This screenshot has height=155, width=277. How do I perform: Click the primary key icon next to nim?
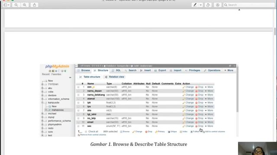click(93, 87)
